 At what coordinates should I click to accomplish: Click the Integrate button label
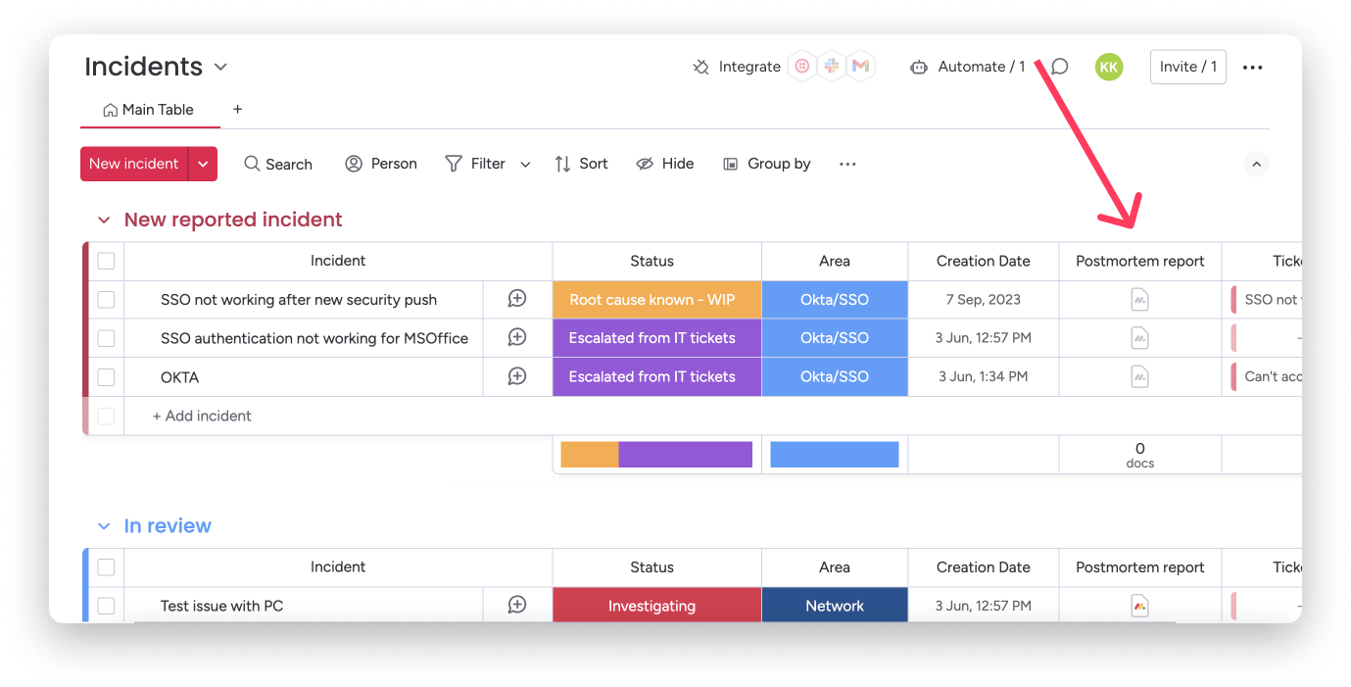[749, 67]
